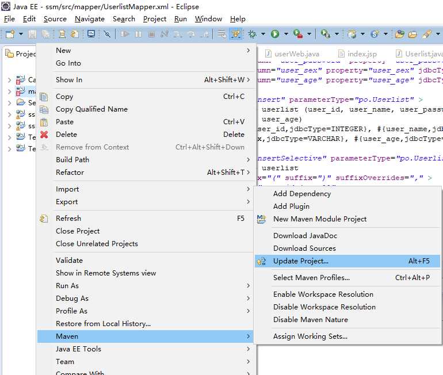Click the New Servlet S icon
443x375 pixels.
click(x=375, y=34)
